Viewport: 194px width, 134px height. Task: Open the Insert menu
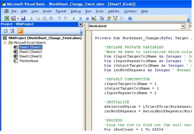[47, 11]
